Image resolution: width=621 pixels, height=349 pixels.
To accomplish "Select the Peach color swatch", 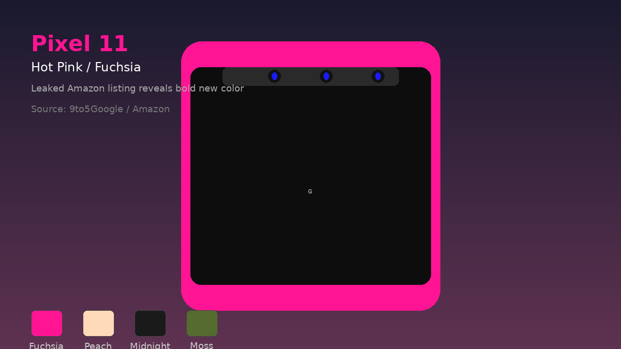I will pyautogui.click(x=98, y=323).
